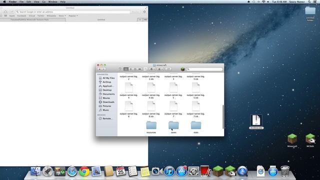Switch Finder to list view
This screenshot has height=180, width=320.
(130, 69)
